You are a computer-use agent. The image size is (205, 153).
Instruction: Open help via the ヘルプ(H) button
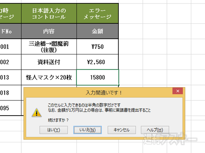(x=155, y=130)
